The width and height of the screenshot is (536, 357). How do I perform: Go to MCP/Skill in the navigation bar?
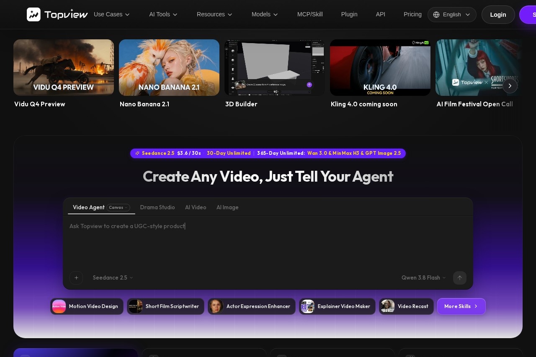click(x=310, y=14)
